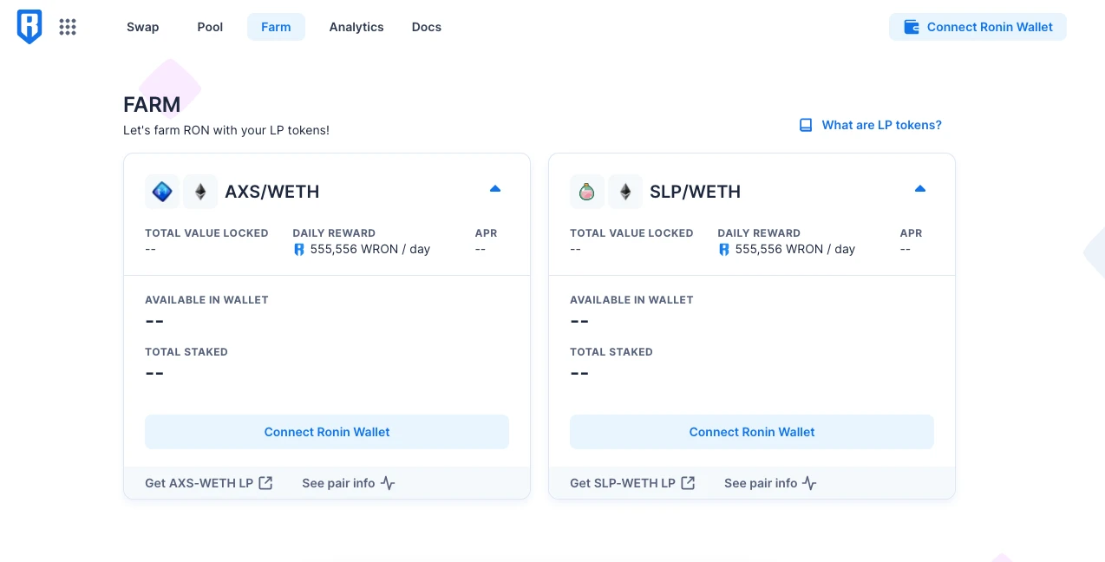Click chart pulse icon in SLP/WETH See pair info
Screen dimensions: 1105x562
coord(809,483)
